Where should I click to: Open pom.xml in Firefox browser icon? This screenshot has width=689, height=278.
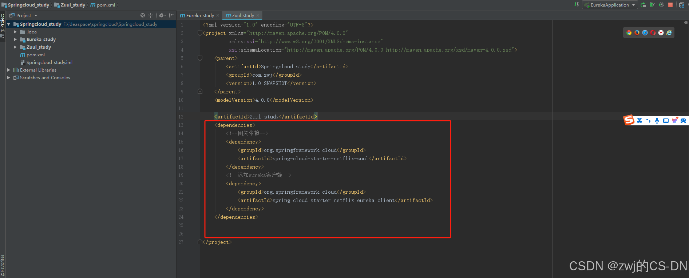(637, 33)
